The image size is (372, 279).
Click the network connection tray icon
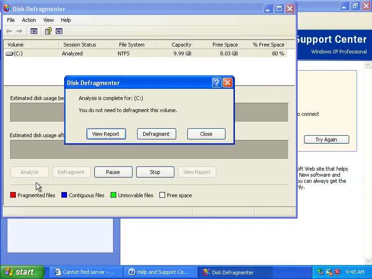coord(329,272)
